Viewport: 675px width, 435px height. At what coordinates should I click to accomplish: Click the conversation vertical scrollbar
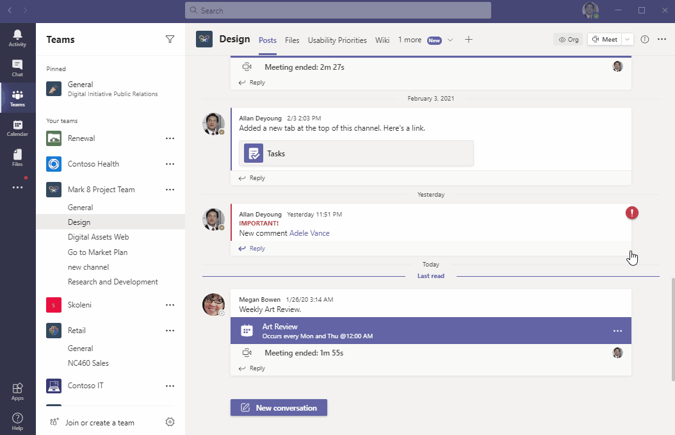[673, 329]
